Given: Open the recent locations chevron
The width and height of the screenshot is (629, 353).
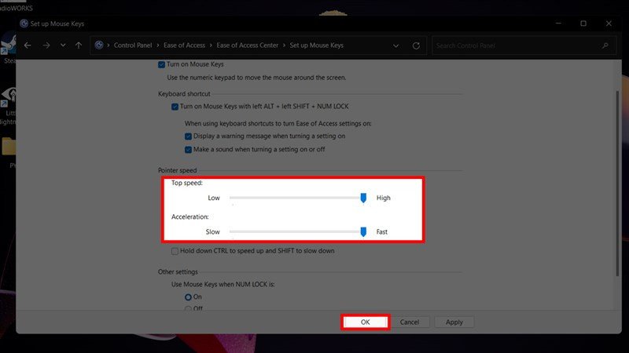Looking at the screenshot, I should click(x=62, y=45).
